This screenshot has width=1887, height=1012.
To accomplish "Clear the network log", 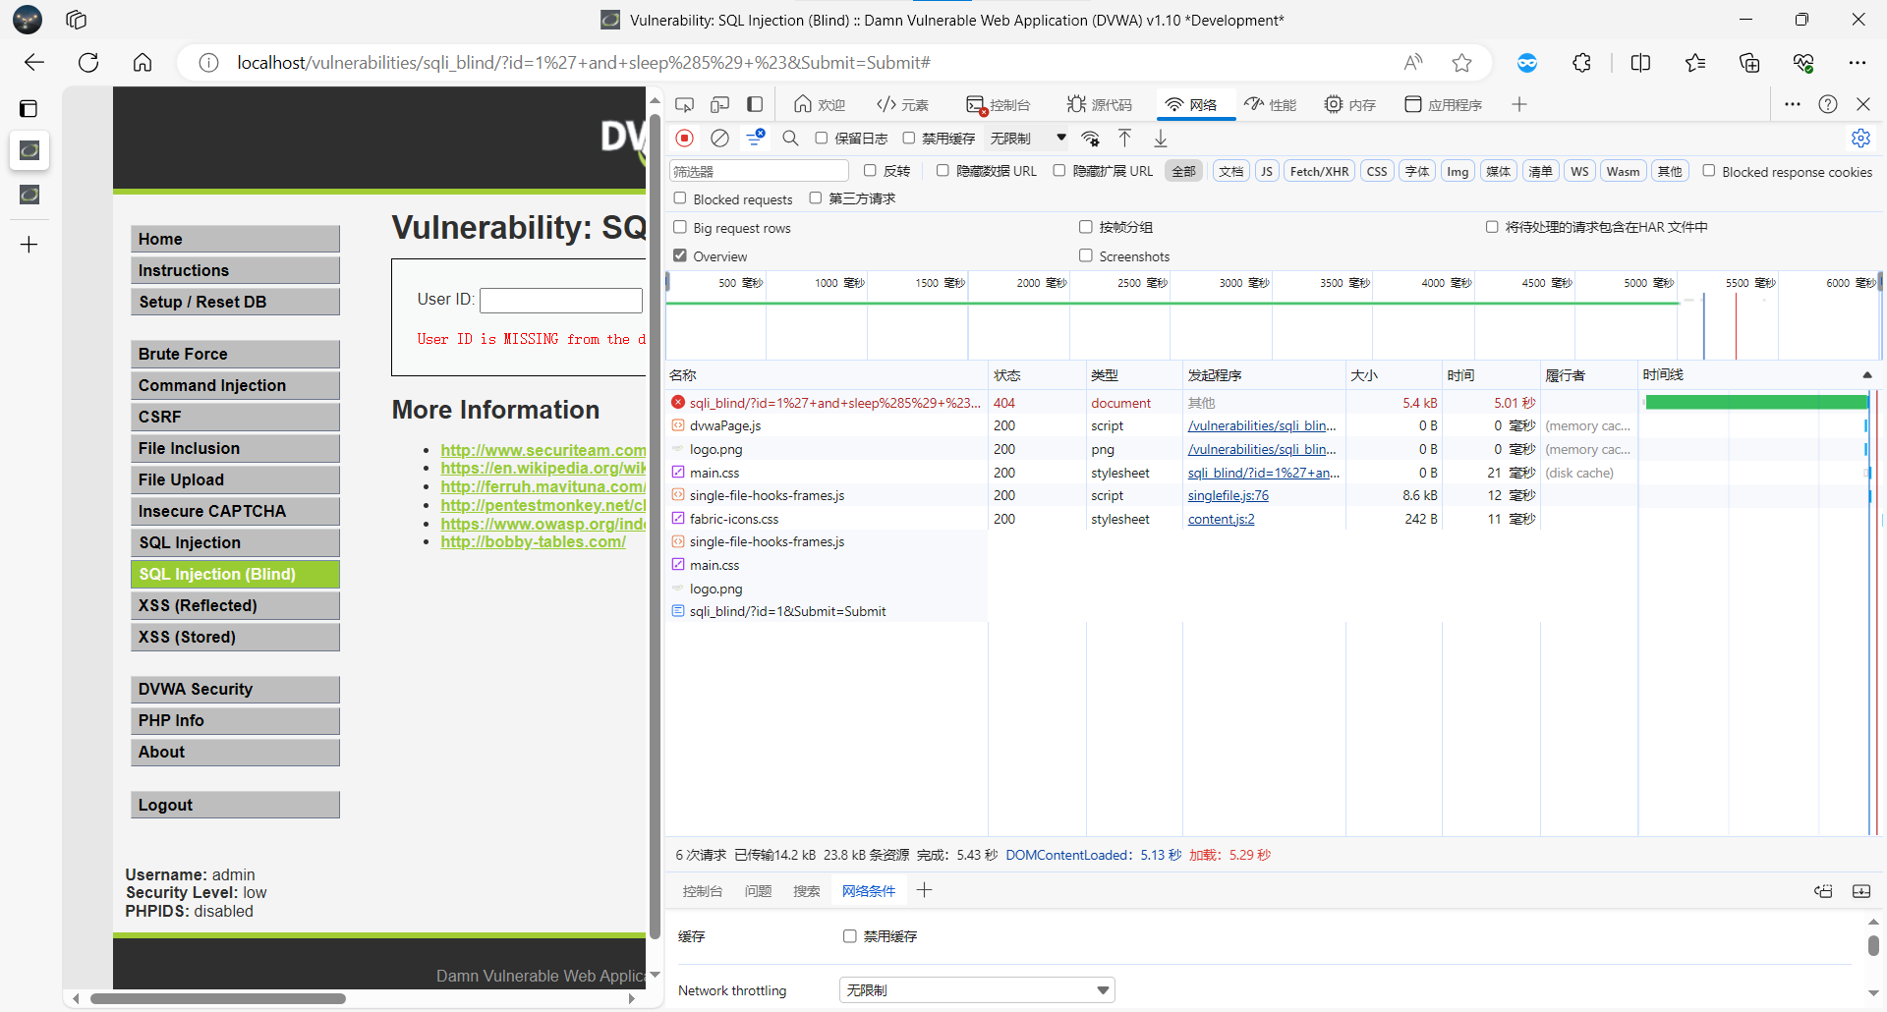I will click(719, 139).
